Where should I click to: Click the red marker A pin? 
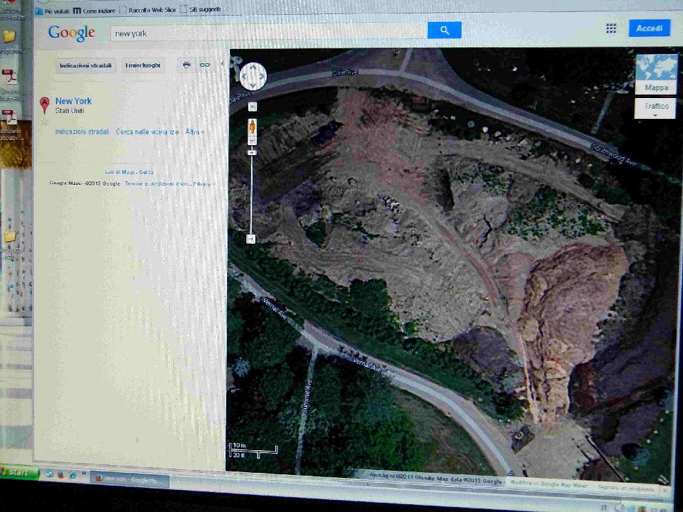click(44, 105)
